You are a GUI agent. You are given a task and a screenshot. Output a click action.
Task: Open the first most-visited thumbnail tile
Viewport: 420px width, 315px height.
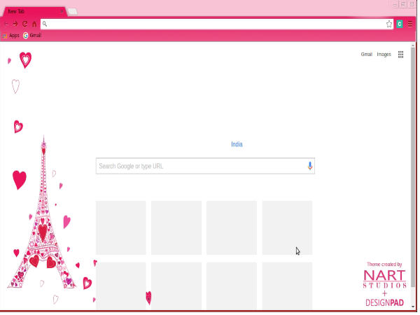click(120, 227)
